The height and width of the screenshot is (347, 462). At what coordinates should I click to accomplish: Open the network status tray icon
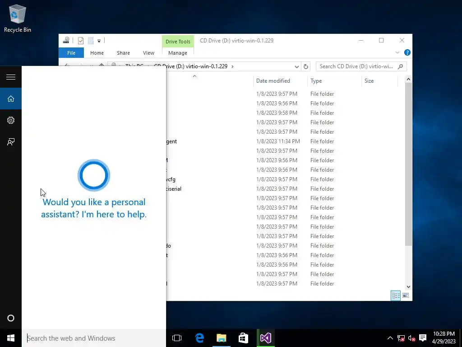[401, 338]
